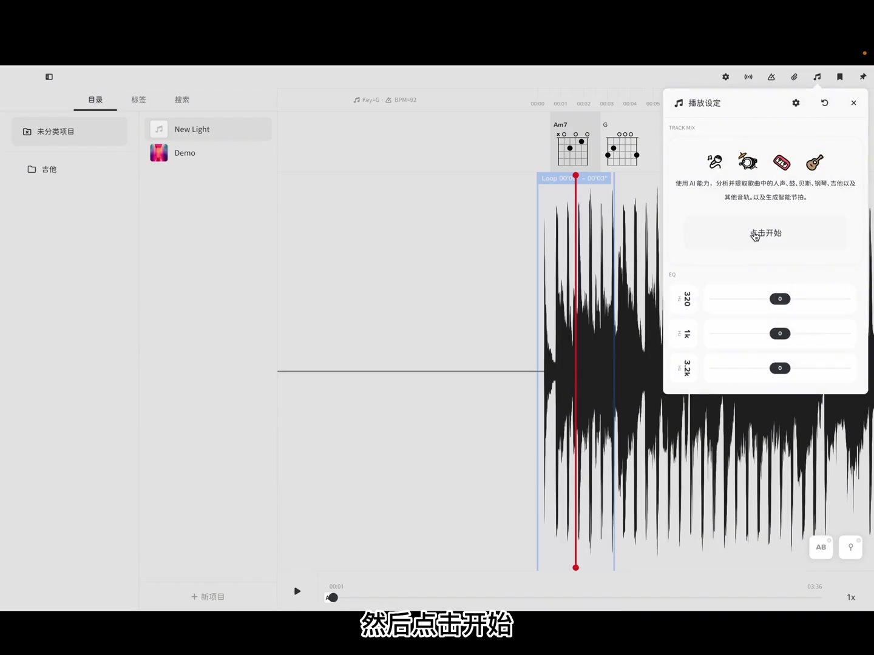Adjust the 3.2k Hz EQ slider knob
The image size is (874, 655).
(x=780, y=368)
